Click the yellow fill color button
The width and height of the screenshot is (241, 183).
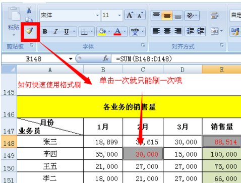102,31
